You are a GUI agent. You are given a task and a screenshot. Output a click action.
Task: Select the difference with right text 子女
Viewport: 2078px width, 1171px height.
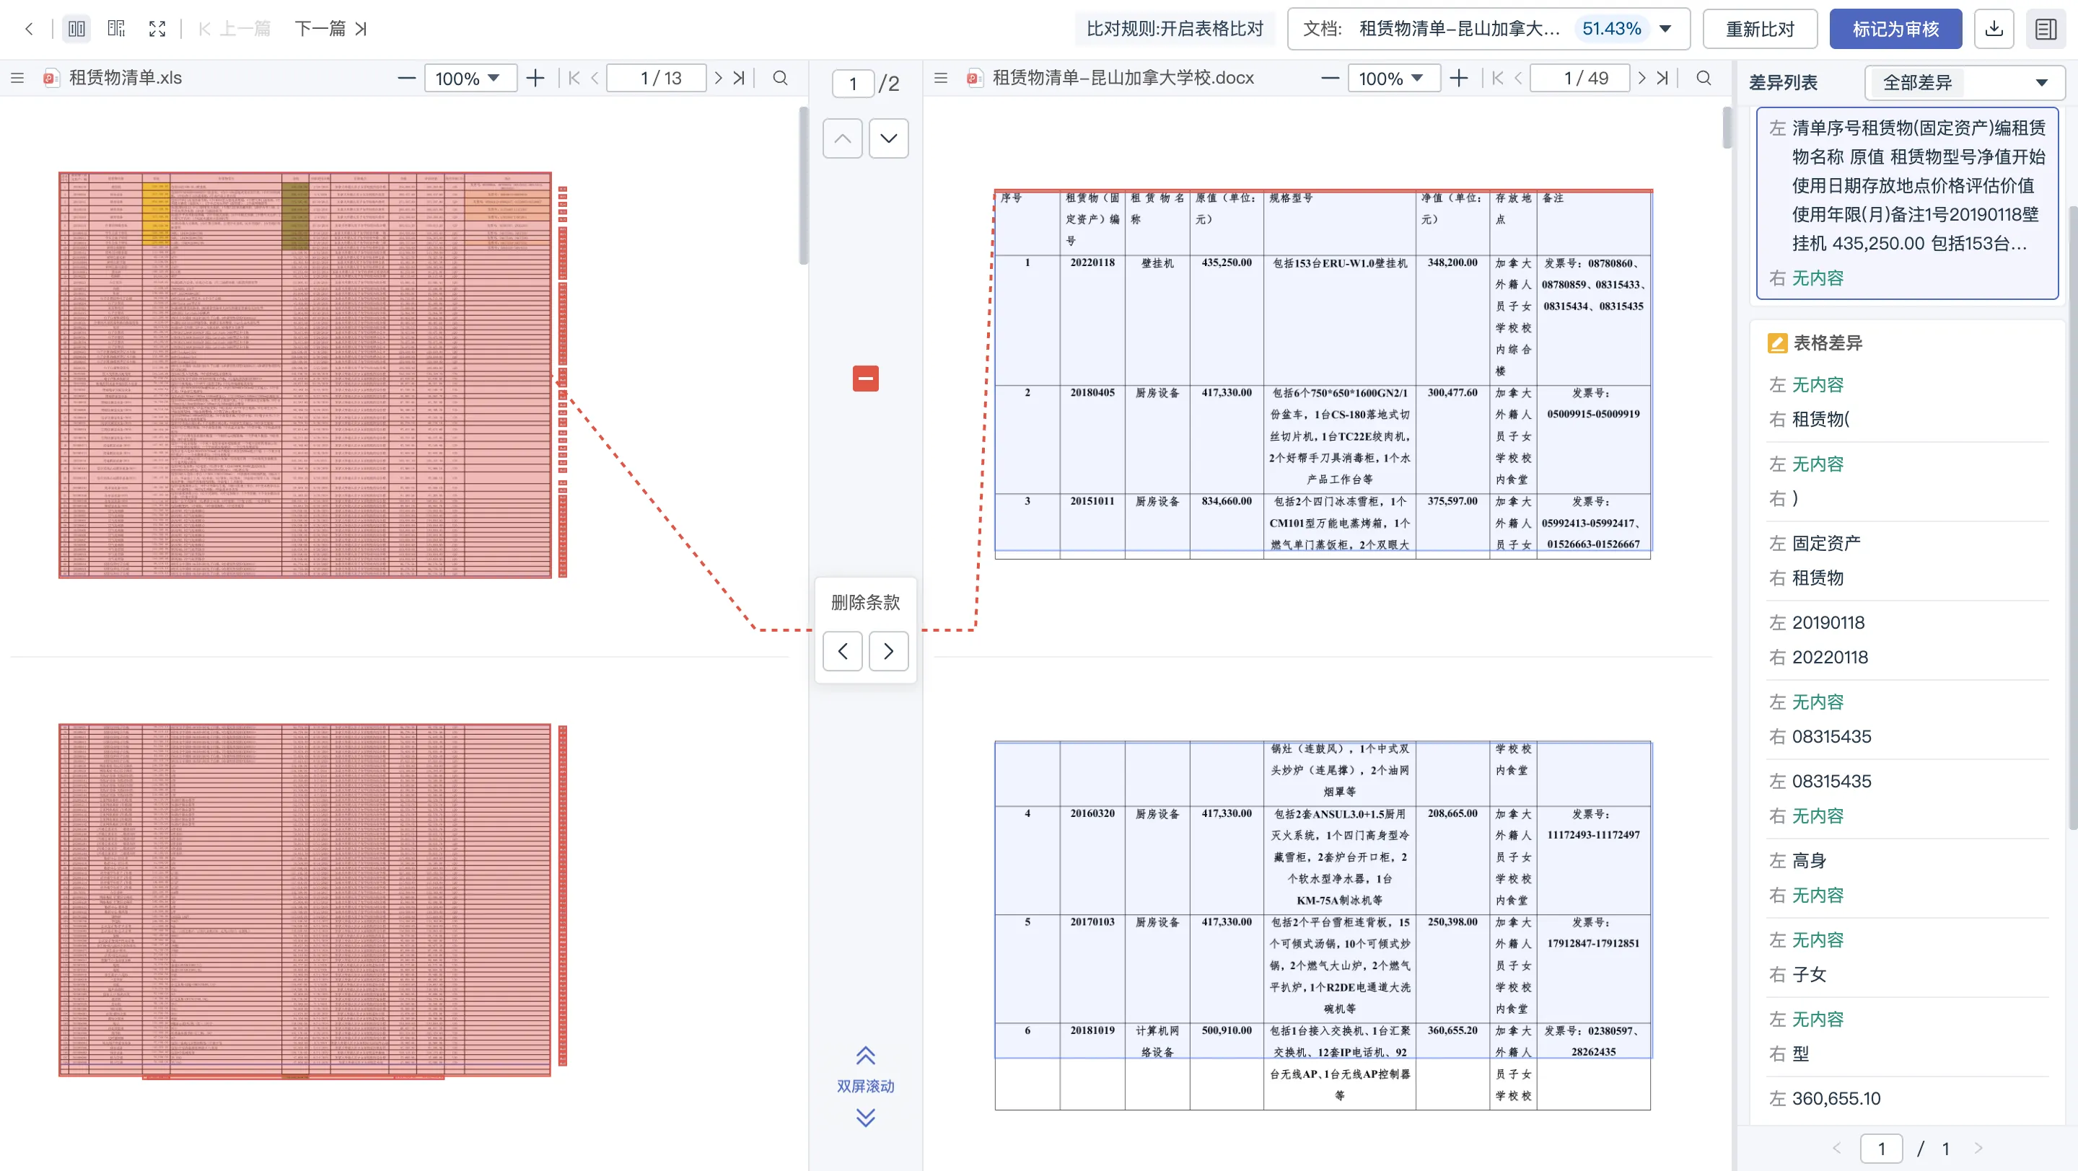click(1907, 958)
